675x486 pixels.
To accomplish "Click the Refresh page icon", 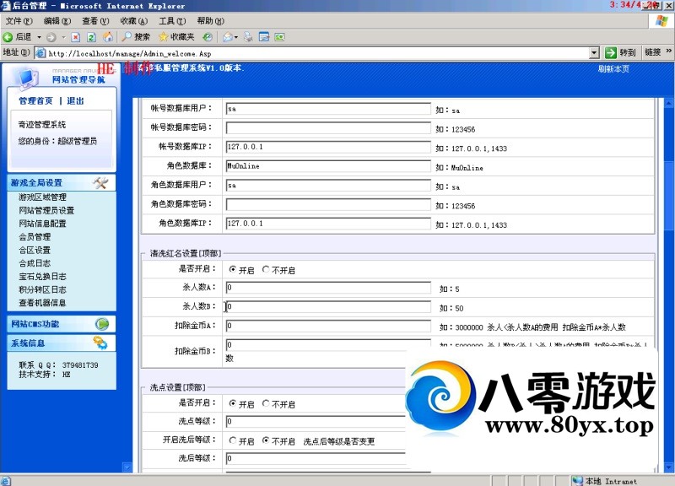I will [x=92, y=37].
